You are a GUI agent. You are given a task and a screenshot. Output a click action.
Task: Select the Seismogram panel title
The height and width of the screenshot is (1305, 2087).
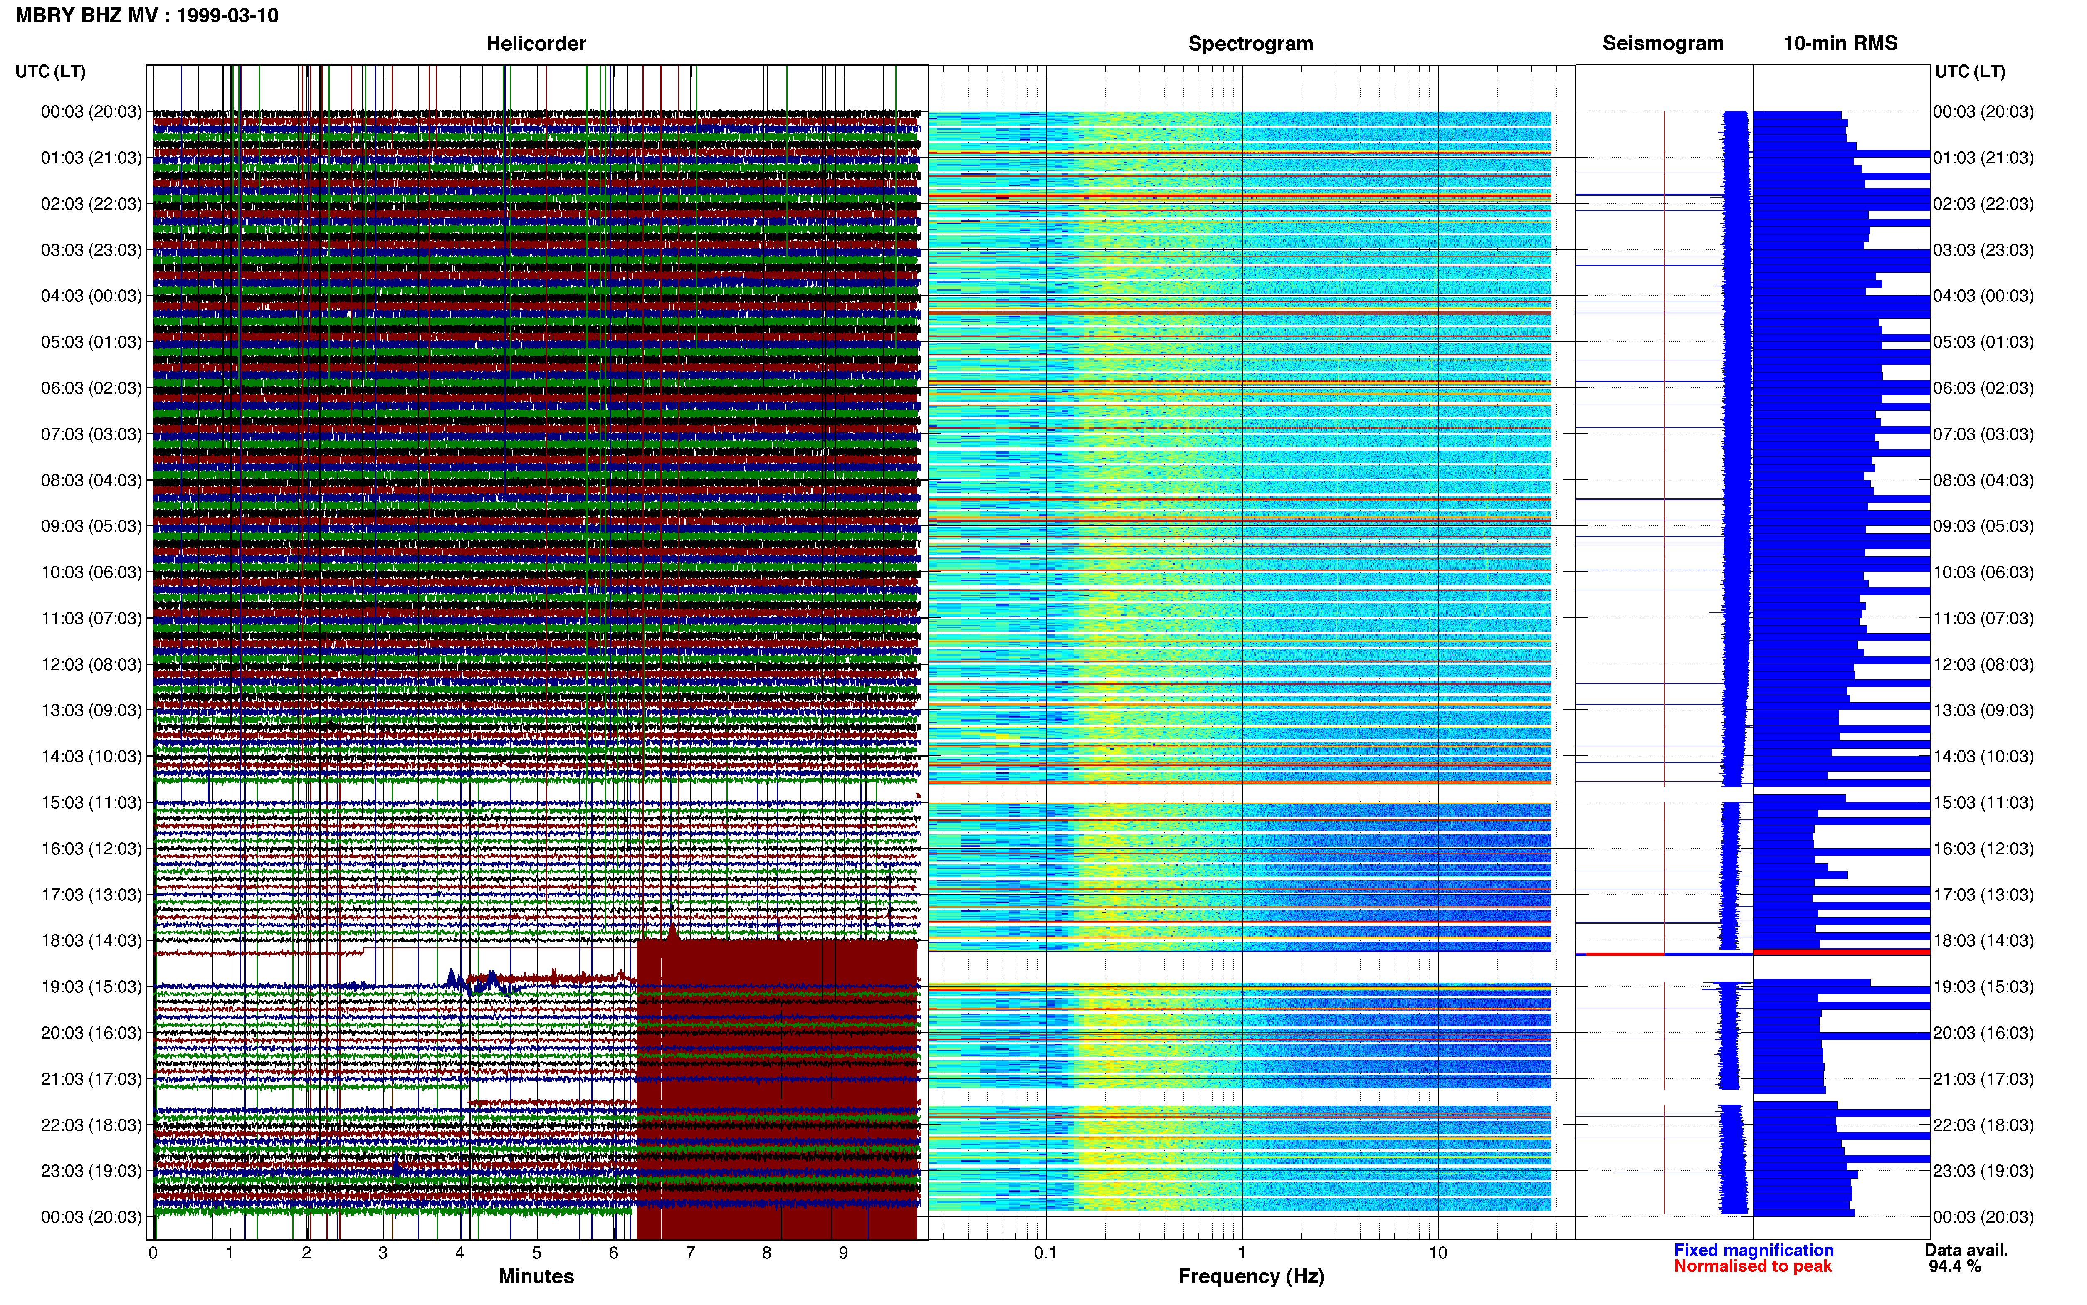[x=1662, y=43]
